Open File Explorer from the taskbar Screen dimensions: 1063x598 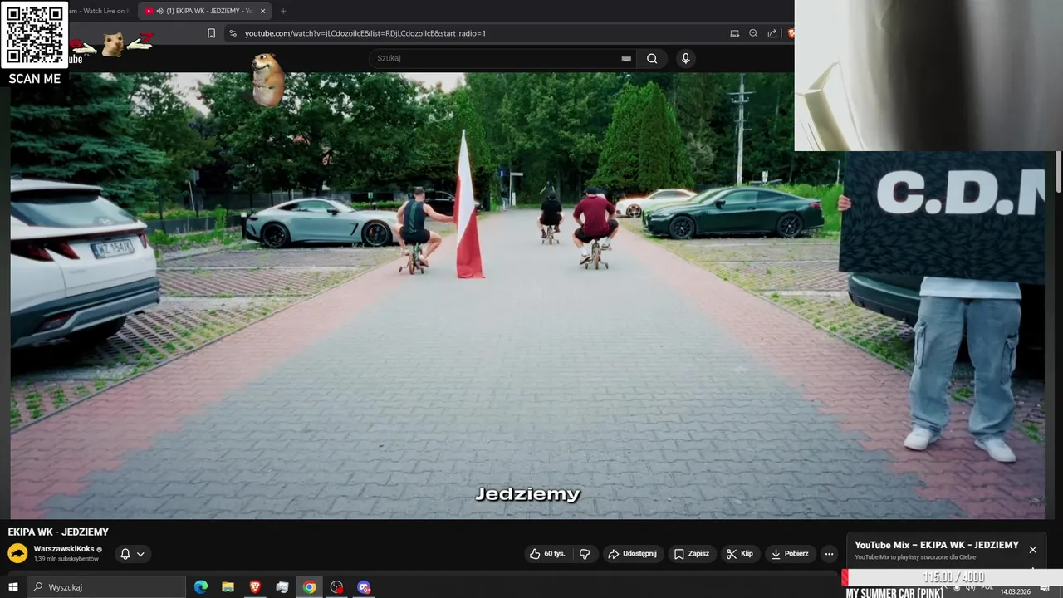[x=228, y=587]
